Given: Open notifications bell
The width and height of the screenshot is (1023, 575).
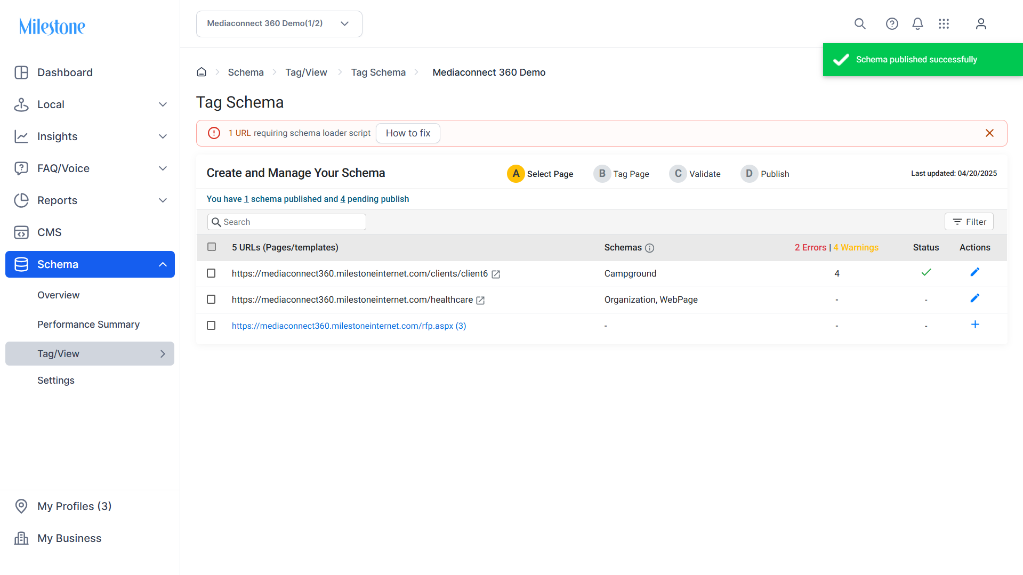Looking at the screenshot, I should pos(917,23).
